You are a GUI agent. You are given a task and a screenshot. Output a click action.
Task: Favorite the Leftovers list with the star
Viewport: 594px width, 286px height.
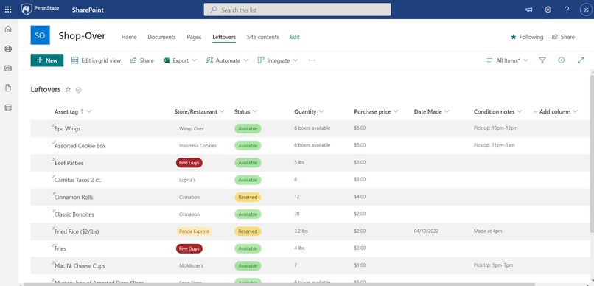tap(68, 90)
